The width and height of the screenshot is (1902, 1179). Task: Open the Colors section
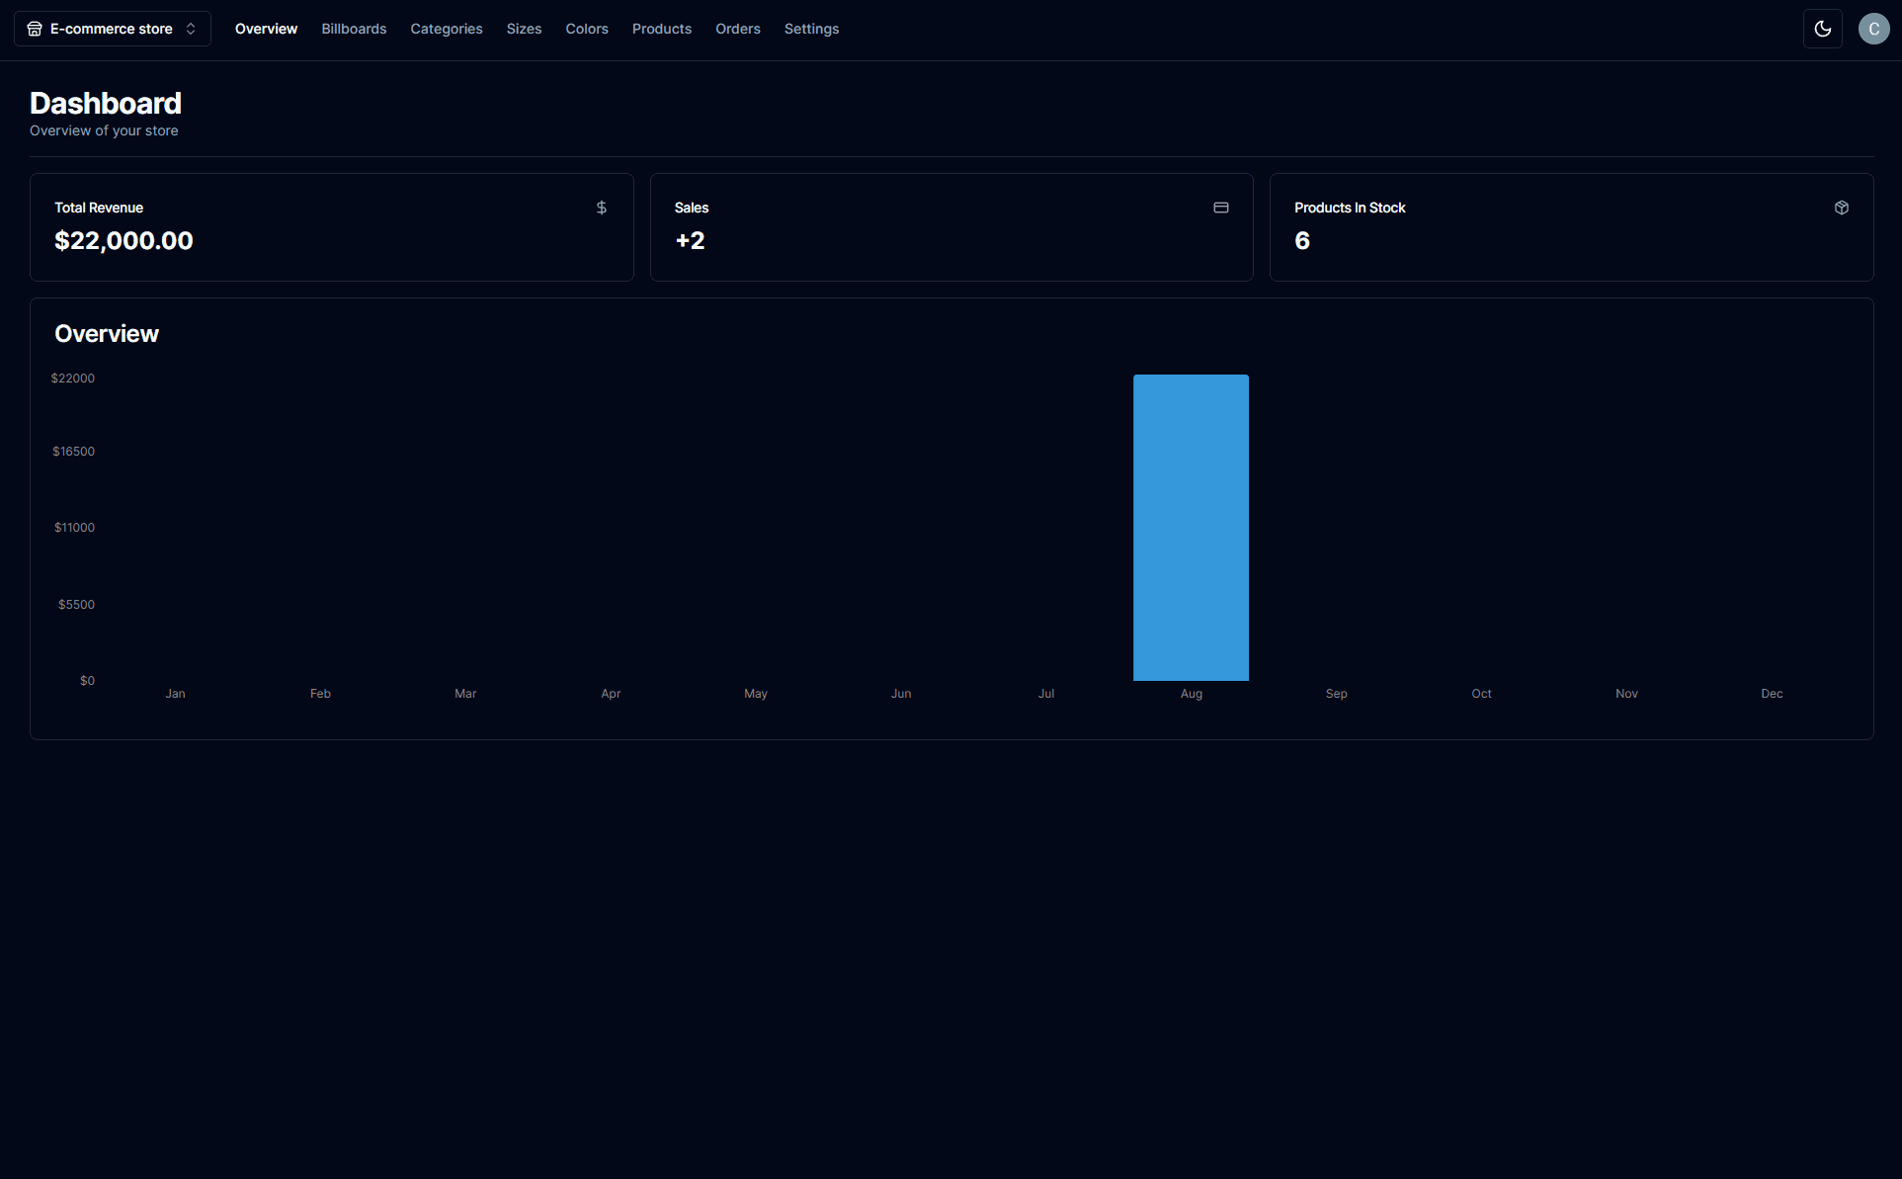tap(586, 29)
